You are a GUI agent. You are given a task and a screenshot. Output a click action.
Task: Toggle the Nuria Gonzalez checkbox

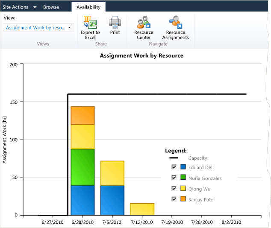click(174, 178)
